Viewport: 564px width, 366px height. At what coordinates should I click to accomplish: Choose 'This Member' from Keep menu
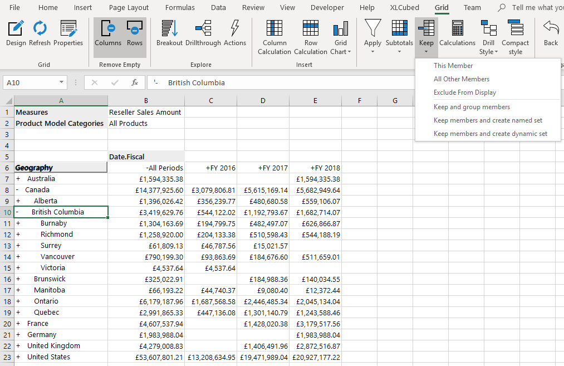(x=453, y=66)
